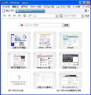Remove the Amazon.co.jp speed dial
Screen dimensions: 91x95
55,54
